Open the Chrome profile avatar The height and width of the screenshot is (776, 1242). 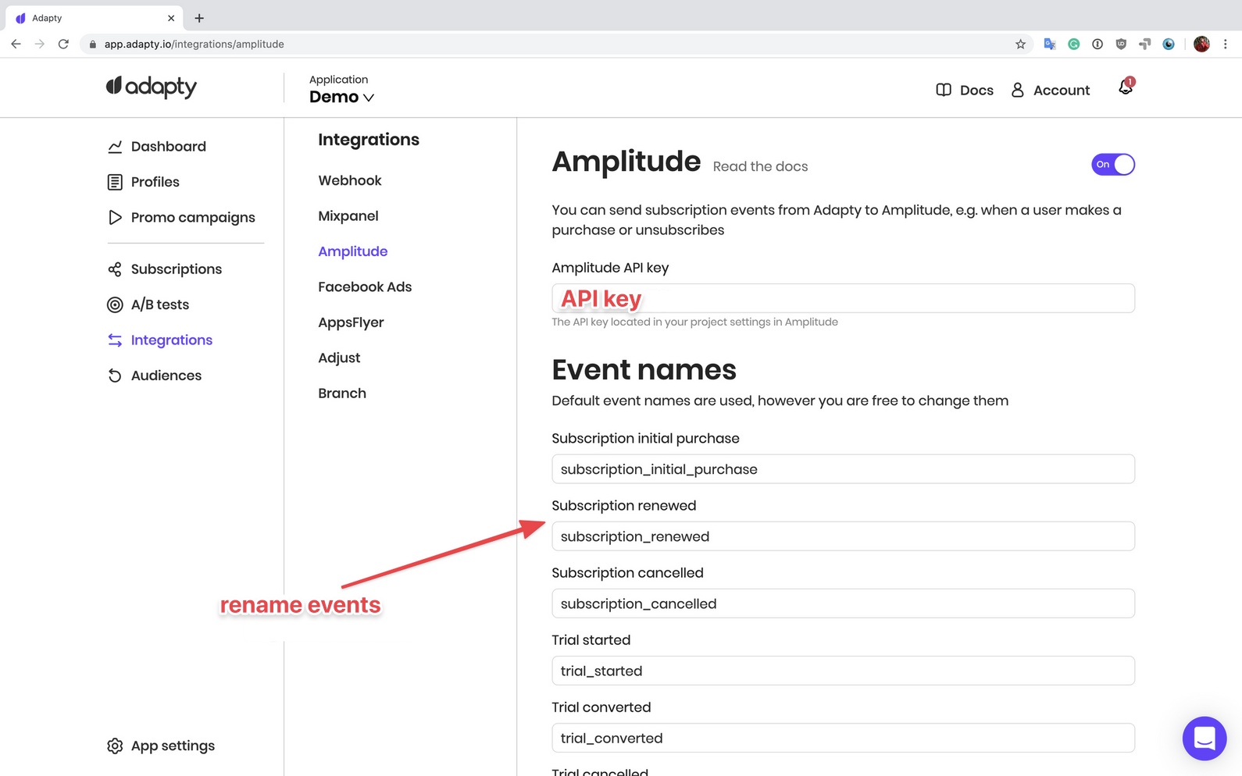point(1201,44)
